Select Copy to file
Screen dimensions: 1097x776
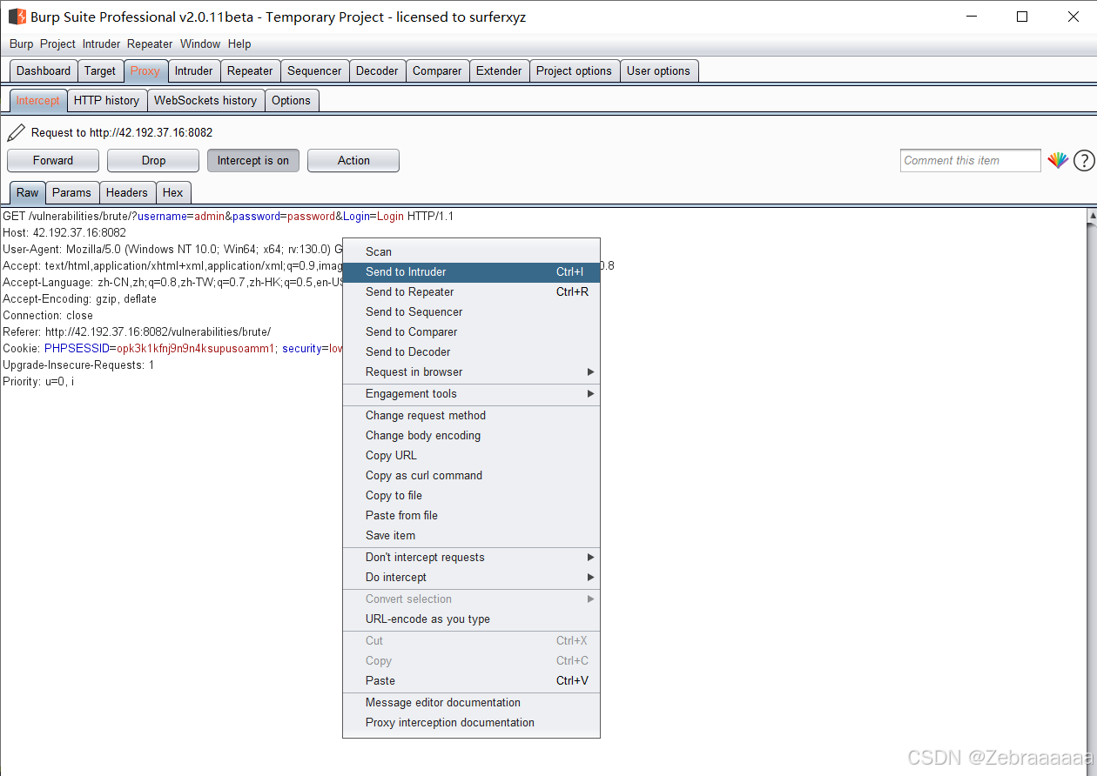(471, 495)
